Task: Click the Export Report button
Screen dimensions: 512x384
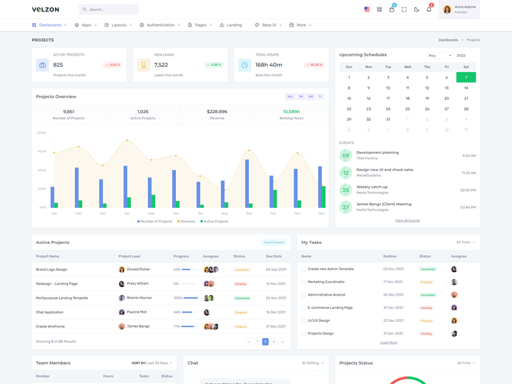Action: pyautogui.click(x=273, y=243)
